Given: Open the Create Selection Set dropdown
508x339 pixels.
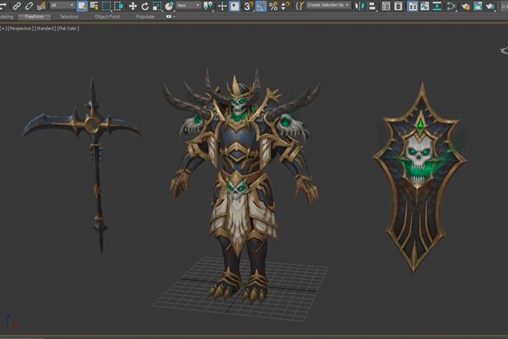Looking at the screenshot, I should click(x=328, y=5).
